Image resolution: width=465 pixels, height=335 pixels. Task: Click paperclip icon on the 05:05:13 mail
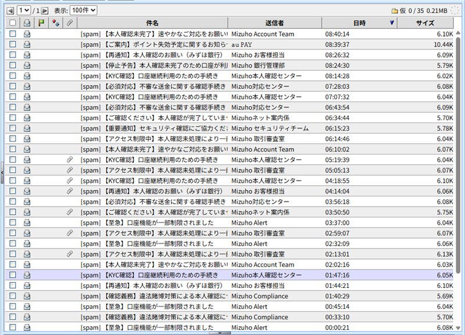pos(70,170)
